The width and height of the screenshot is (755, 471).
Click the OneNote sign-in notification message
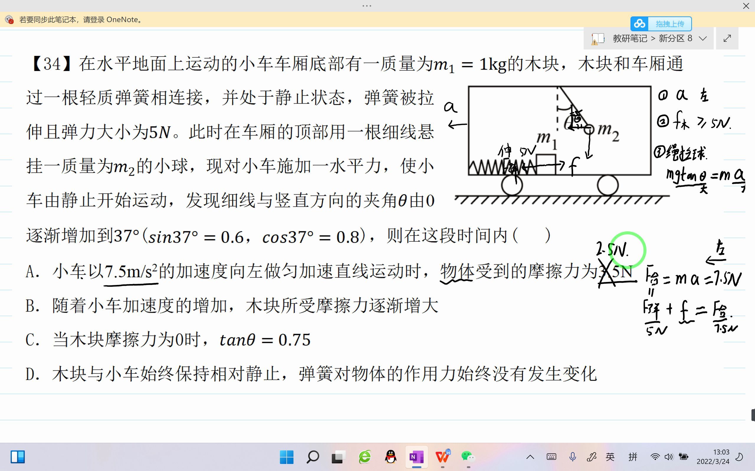tap(81, 20)
